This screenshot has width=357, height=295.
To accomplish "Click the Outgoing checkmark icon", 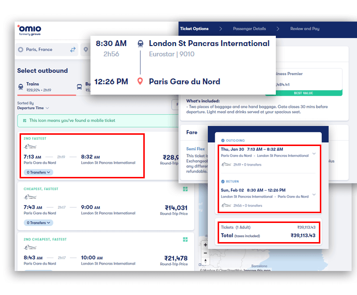I will [x=223, y=141].
